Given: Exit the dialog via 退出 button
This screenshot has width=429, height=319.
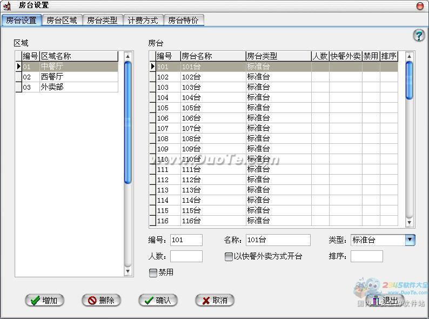Looking at the screenshot, I should [385, 301].
